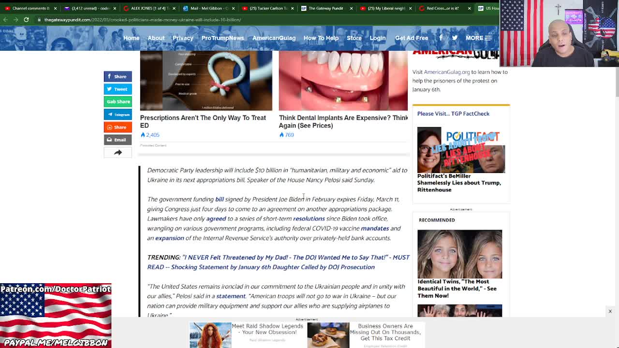The height and width of the screenshot is (348, 619).
Task: Open 'Politifact's BeMiller Shamelessly Lies' headline
Action: point(459,183)
